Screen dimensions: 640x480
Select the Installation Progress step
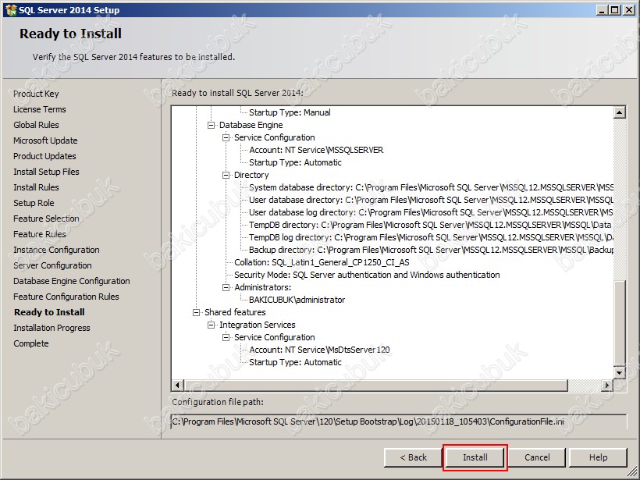(x=52, y=328)
